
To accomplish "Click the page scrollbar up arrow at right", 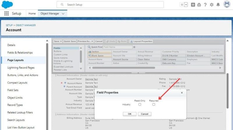I will (x=227, y=41).
